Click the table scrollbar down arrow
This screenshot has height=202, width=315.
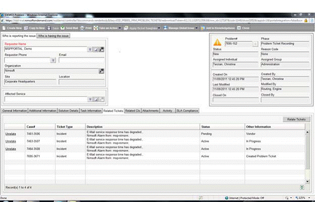[x=307, y=181]
